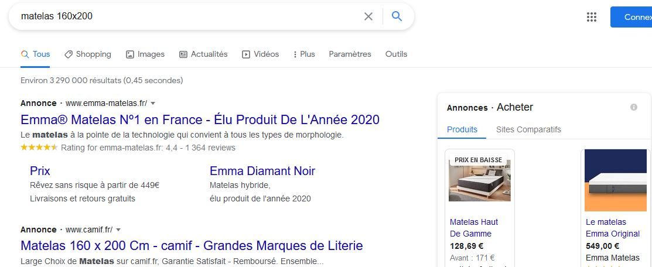Click the Images picture icon

click(130, 54)
